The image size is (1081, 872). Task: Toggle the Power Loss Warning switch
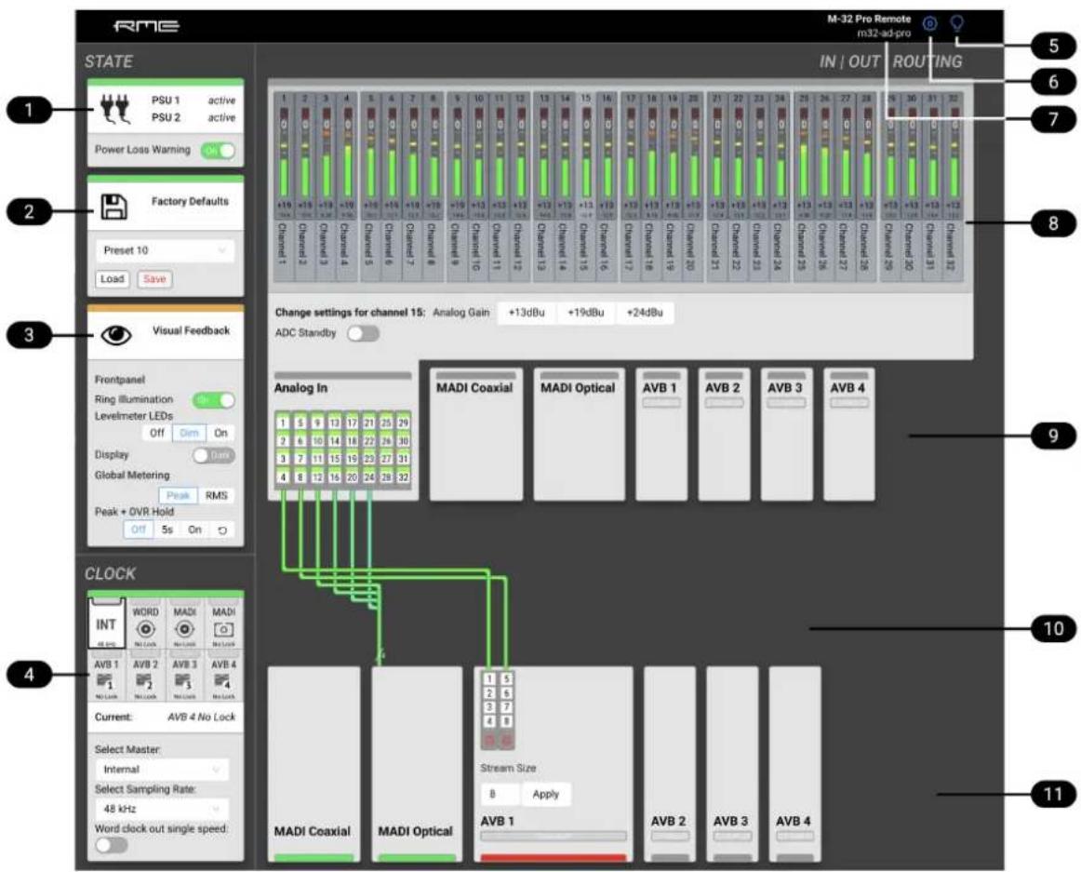[218, 151]
